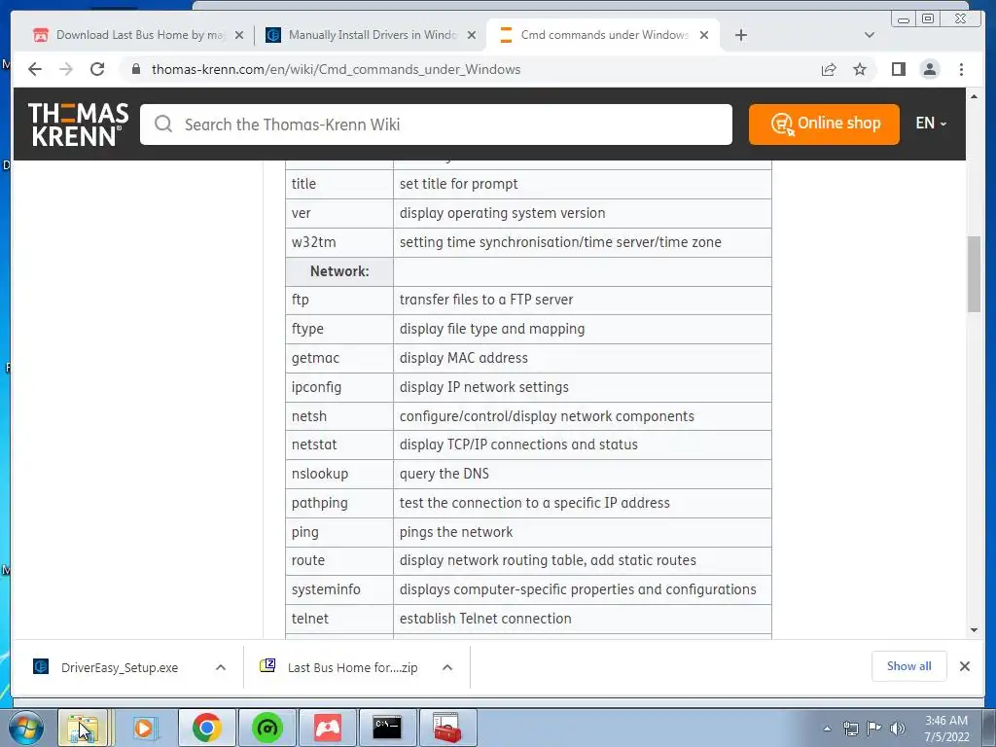
Task: Select the 'route' command cell
Action: 339,560
